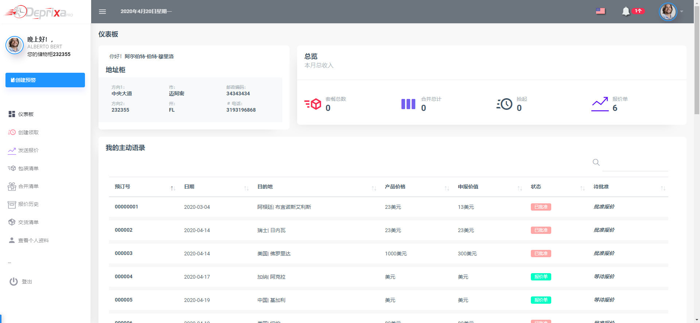This screenshot has width=700, height=323.
Task: Open the user avatar menu at top right
Action: pyautogui.click(x=668, y=12)
